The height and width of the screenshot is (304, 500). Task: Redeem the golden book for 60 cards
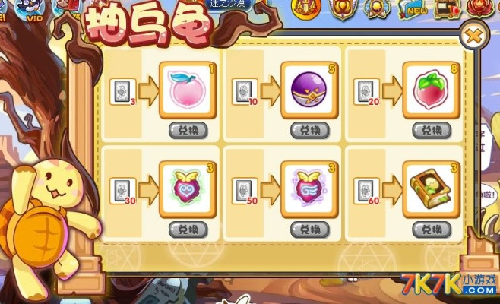[x=432, y=230]
